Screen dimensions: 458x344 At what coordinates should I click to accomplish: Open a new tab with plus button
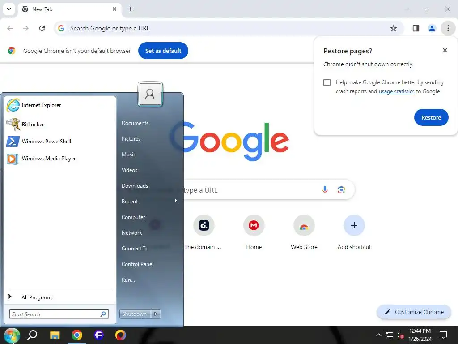click(x=131, y=9)
